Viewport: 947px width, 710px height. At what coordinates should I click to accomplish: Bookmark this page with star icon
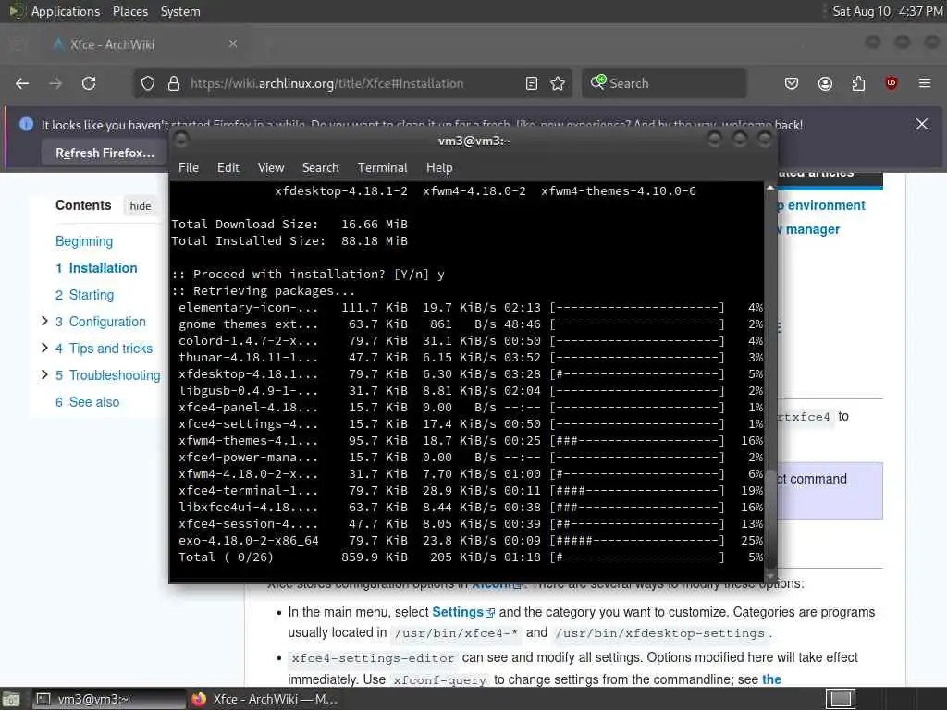pyautogui.click(x=558, y=83)
